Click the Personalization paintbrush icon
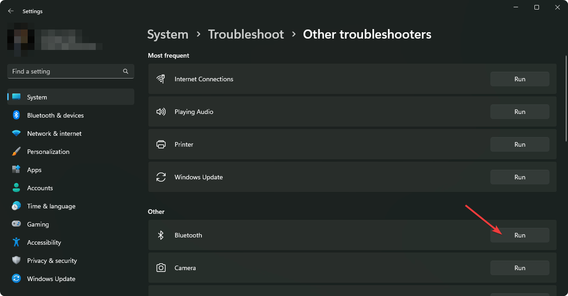 point(16,152)
